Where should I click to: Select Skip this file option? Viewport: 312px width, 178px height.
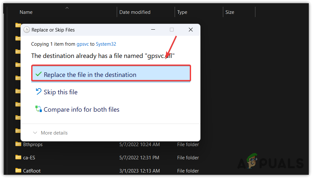coord(60,92)
